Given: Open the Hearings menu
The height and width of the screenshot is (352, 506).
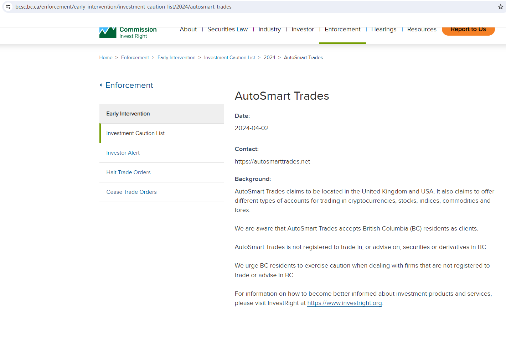Looking at the screenshot, I should [384, 30].
